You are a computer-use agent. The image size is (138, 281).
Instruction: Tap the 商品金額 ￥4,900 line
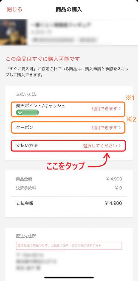point(69,179)
